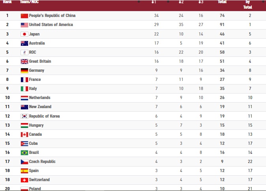Screen dimensions: 266x191
Task: Sort the table by Rank column header
Action: tap(7, 2)
